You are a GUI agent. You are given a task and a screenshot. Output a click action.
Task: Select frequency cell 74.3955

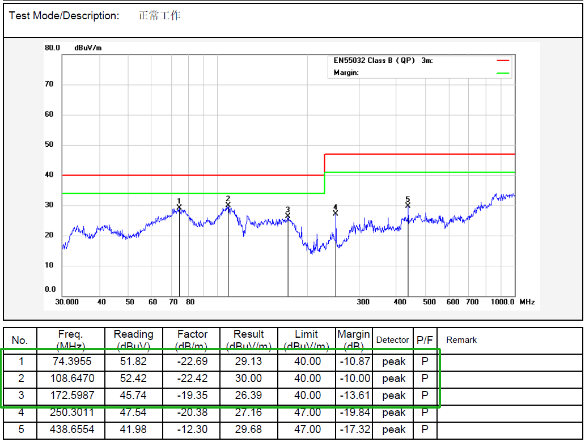click(x=70, y=362)
